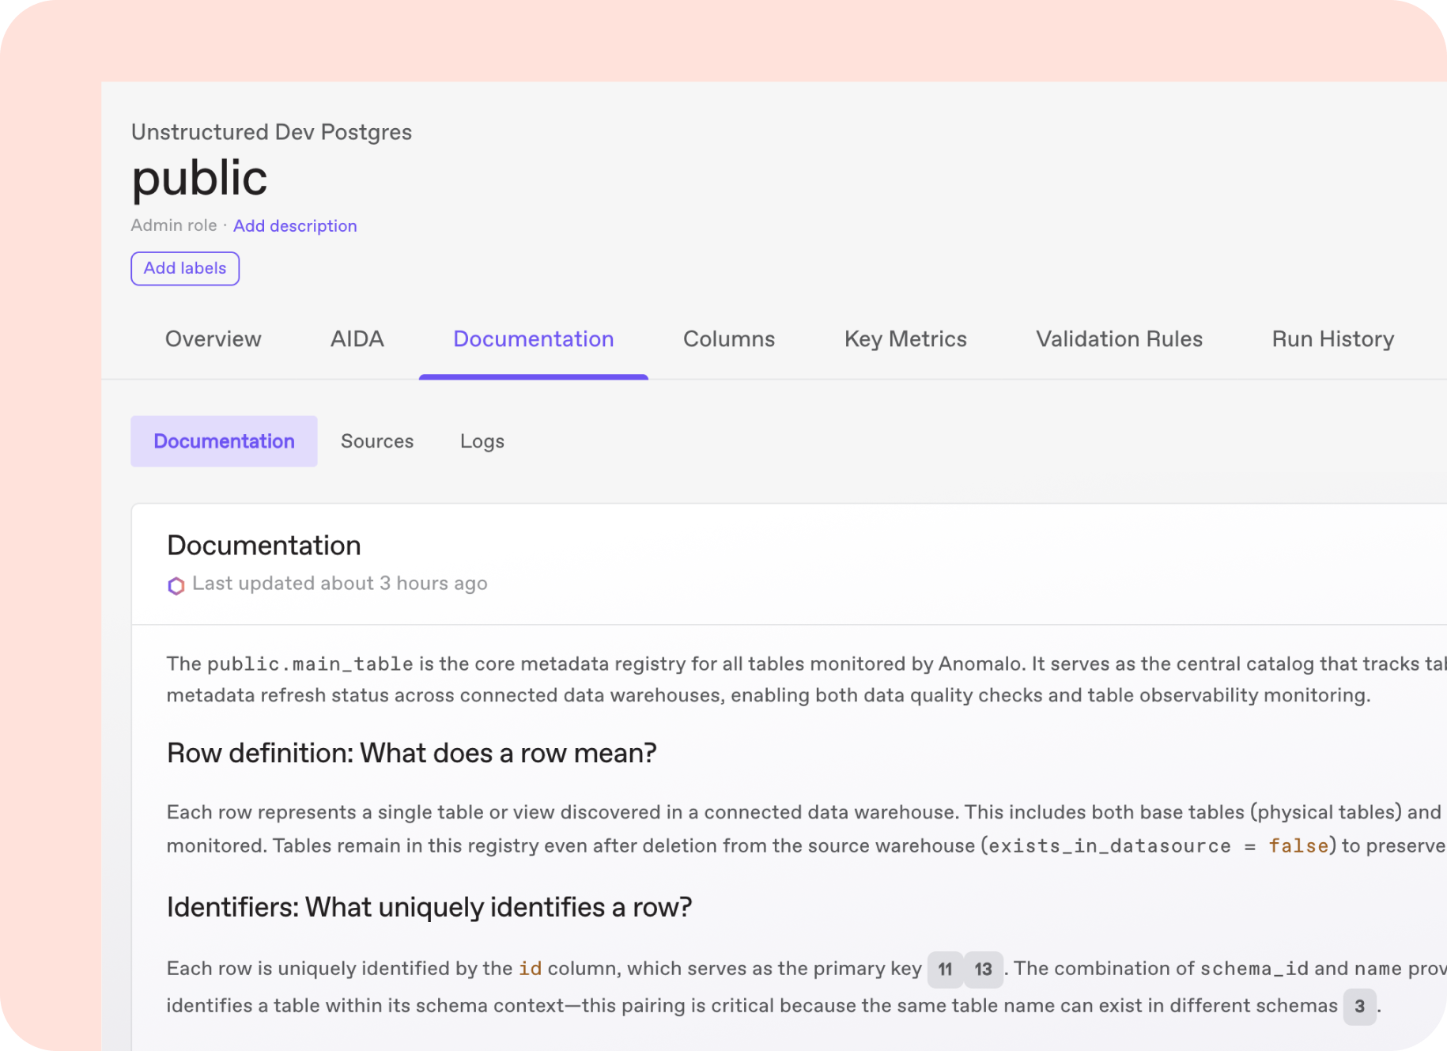1447x1051 pixels.
Task: Open the Key Metrics tab
Action: click(905, 339)
